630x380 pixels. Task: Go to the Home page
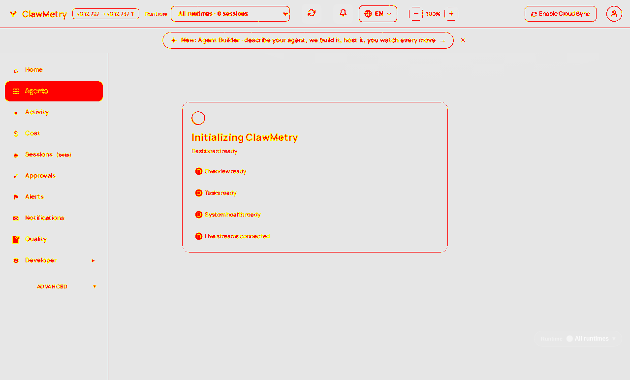(54, 70)
